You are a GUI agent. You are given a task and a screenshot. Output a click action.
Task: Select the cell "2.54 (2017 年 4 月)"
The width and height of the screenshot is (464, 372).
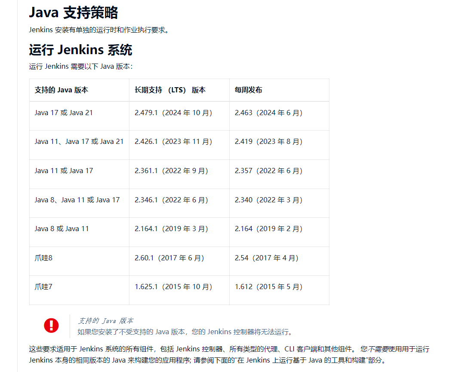pos(280,261)
